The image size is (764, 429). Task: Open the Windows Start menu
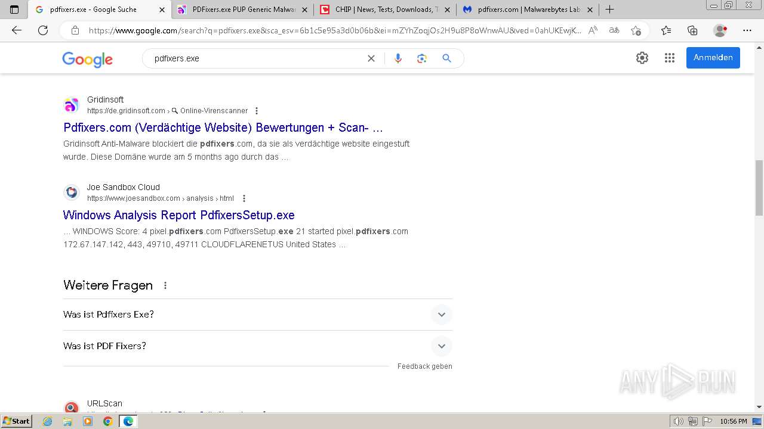[x=17, y=421]
